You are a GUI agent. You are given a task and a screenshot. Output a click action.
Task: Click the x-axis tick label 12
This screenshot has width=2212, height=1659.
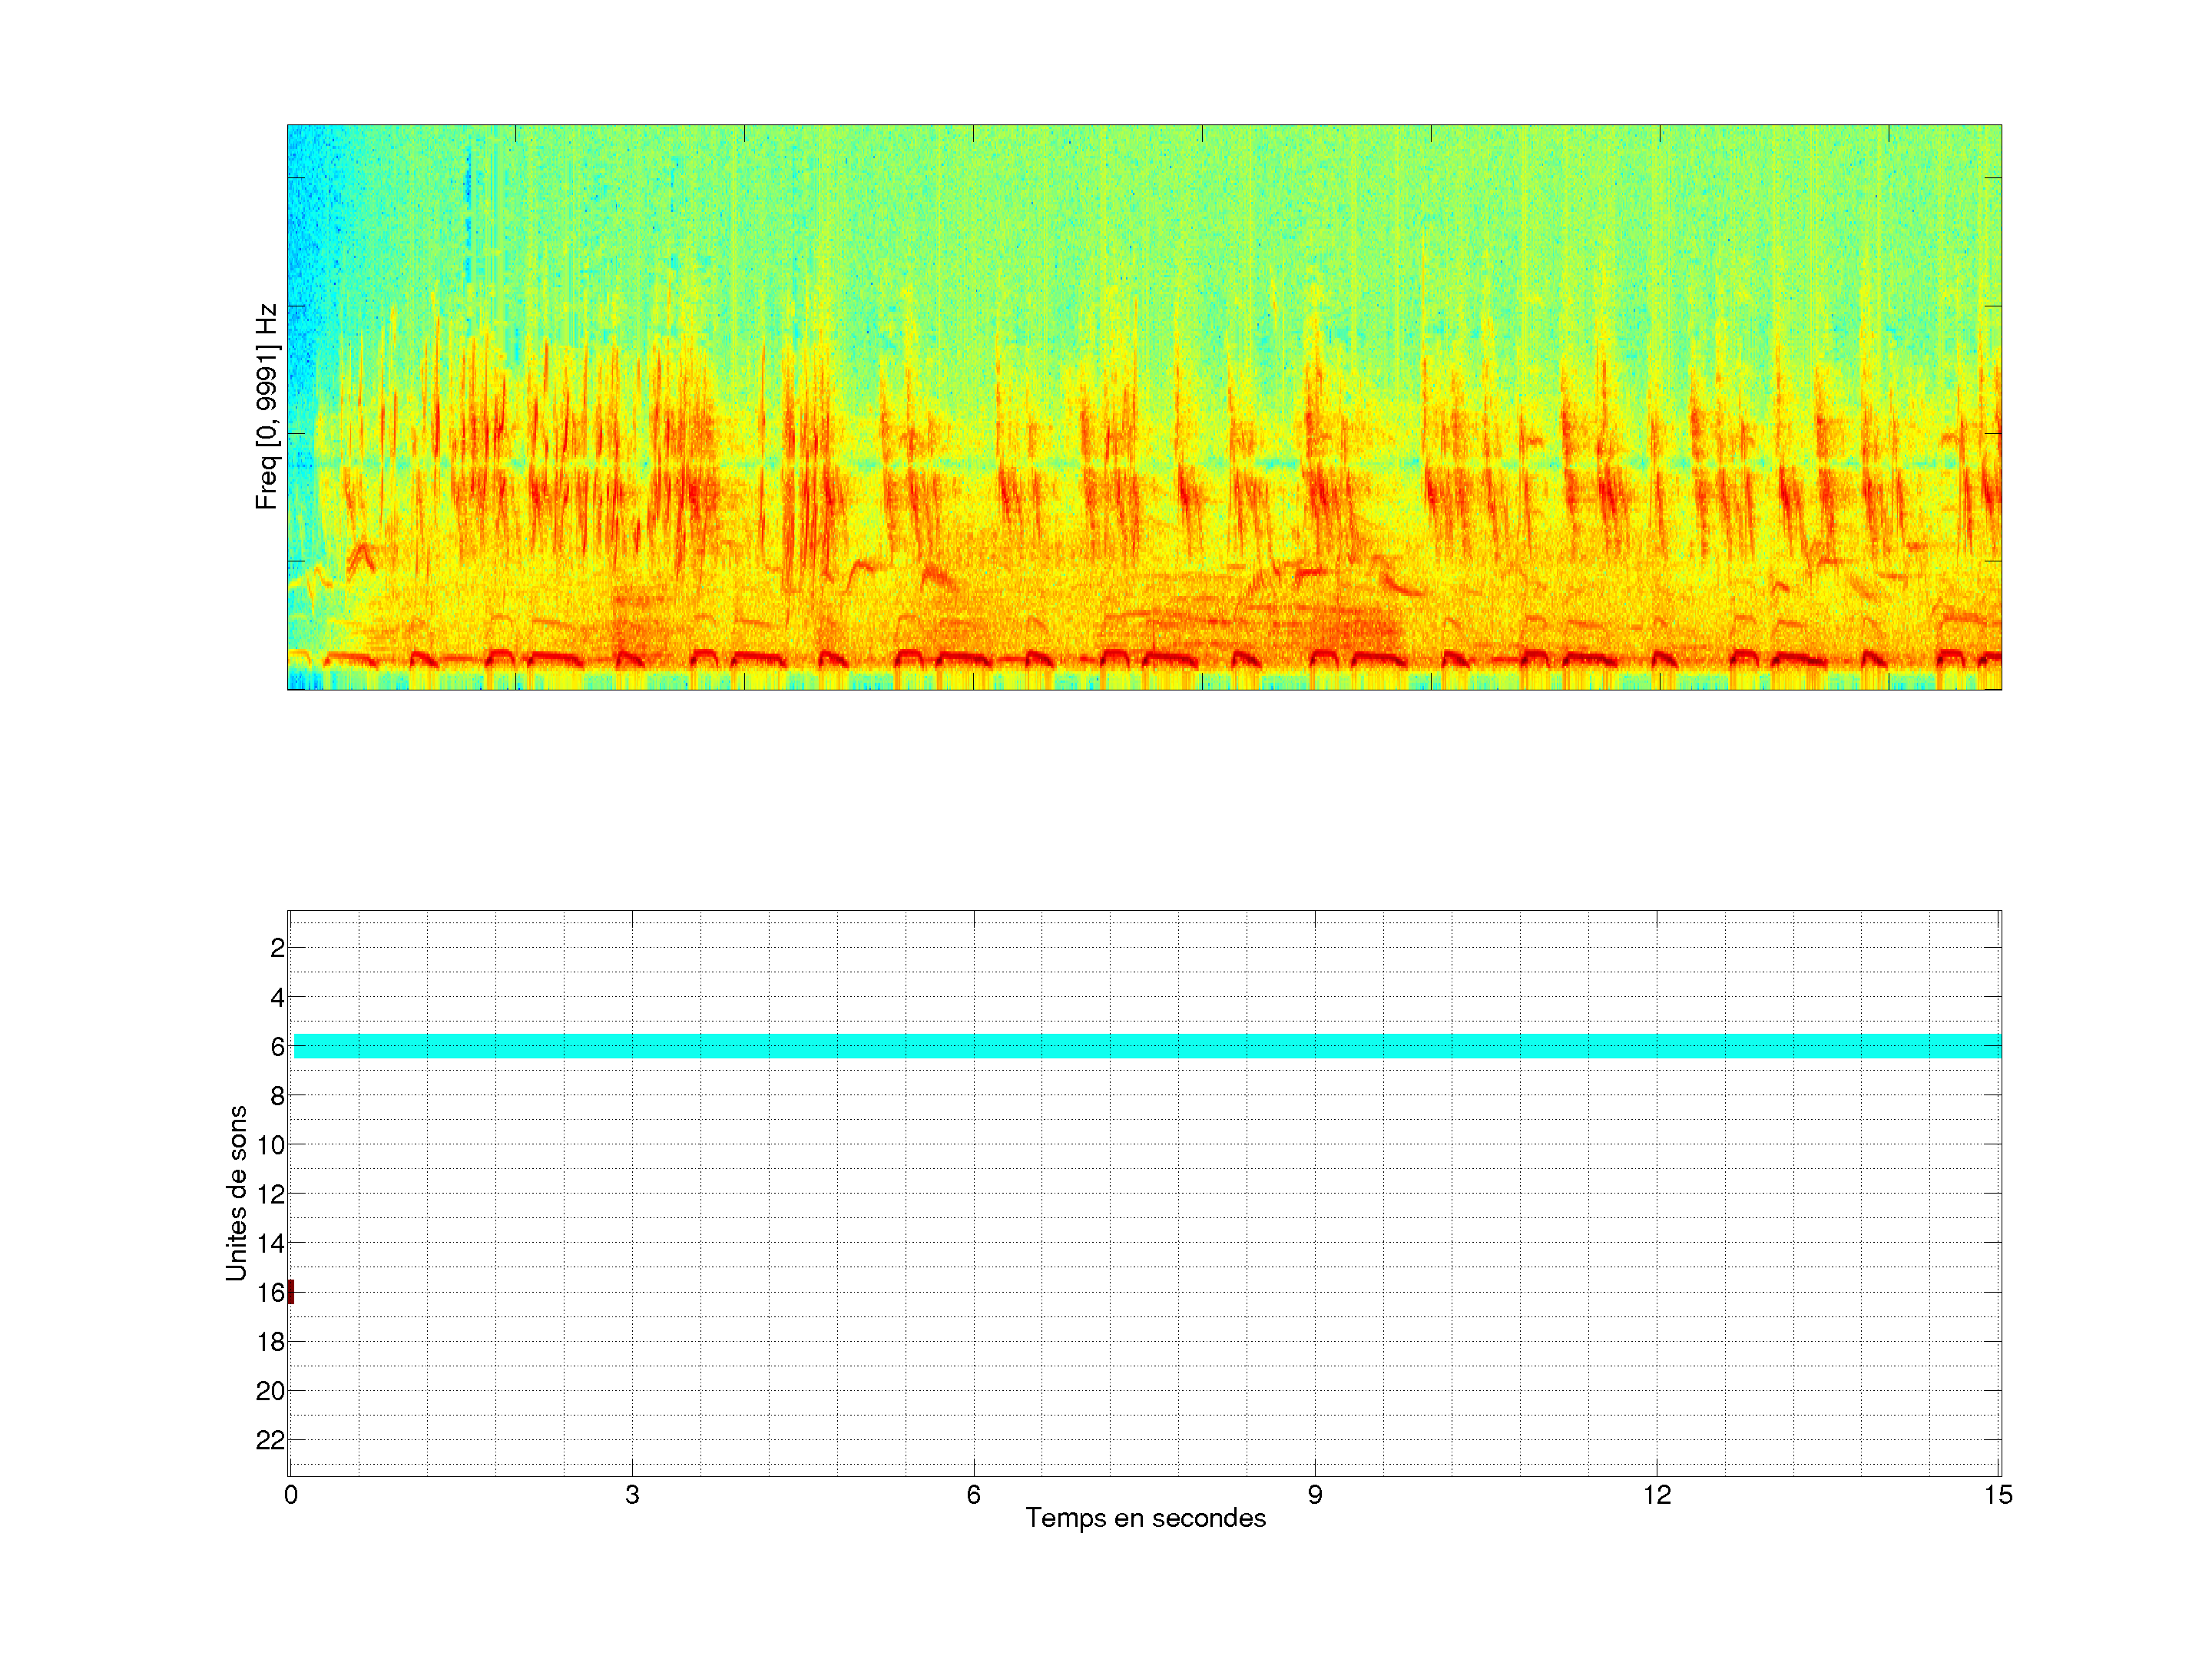click(x=1657, y=1495)
